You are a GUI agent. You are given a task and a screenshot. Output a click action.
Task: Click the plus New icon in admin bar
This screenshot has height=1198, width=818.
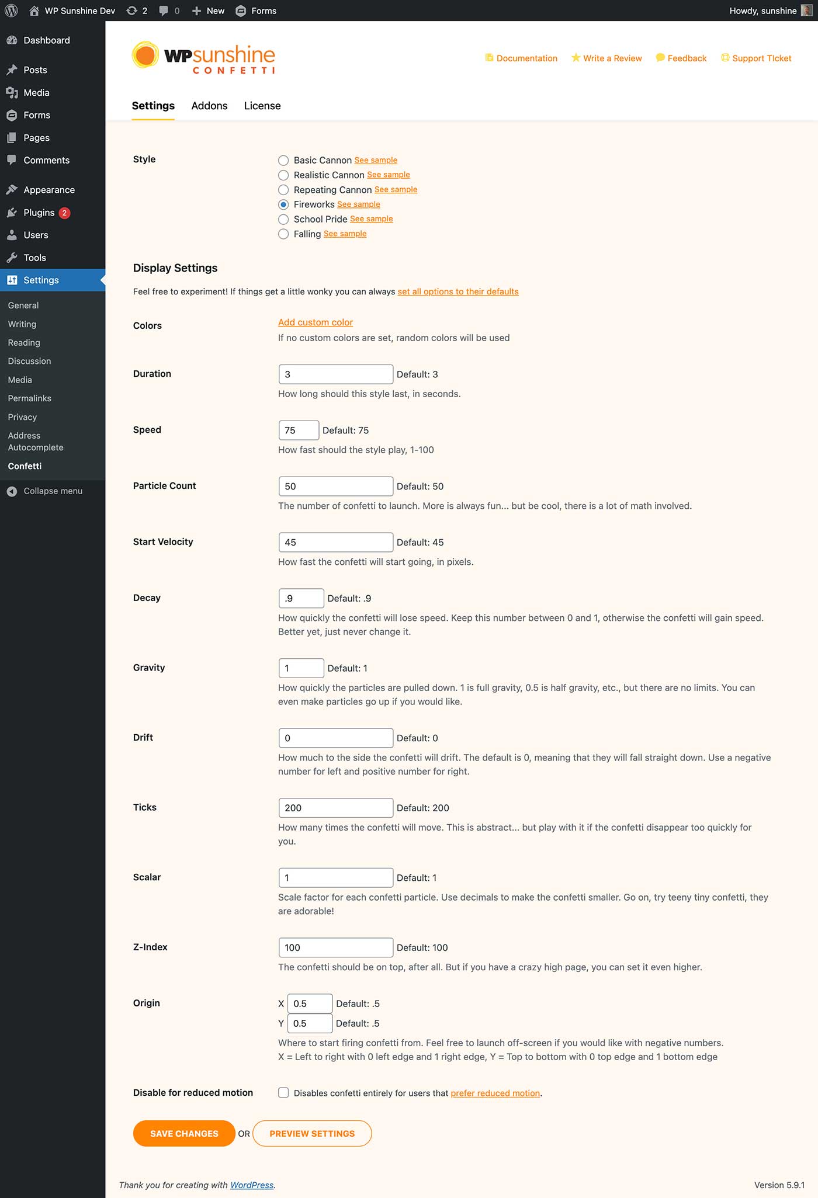[196, 11]
